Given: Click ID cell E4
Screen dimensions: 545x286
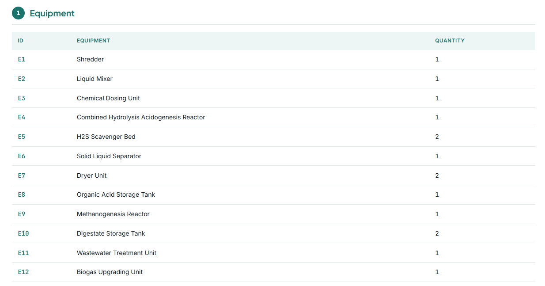Looking at the screenshot, I should tap(22, 117).
